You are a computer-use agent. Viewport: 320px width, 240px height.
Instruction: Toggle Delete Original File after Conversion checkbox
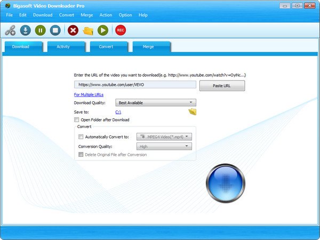coord(81,155)
